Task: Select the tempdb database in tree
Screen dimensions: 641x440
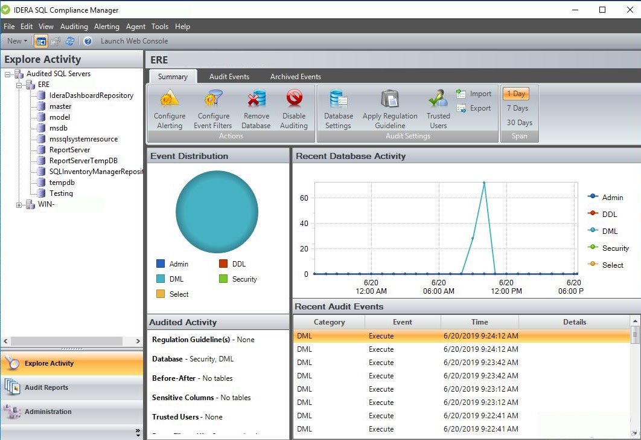Action: coord(62,183)
